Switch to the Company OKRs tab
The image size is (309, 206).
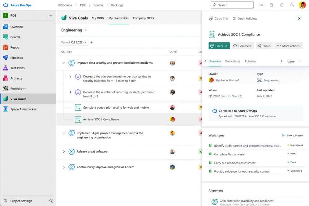tap(143, 18)
